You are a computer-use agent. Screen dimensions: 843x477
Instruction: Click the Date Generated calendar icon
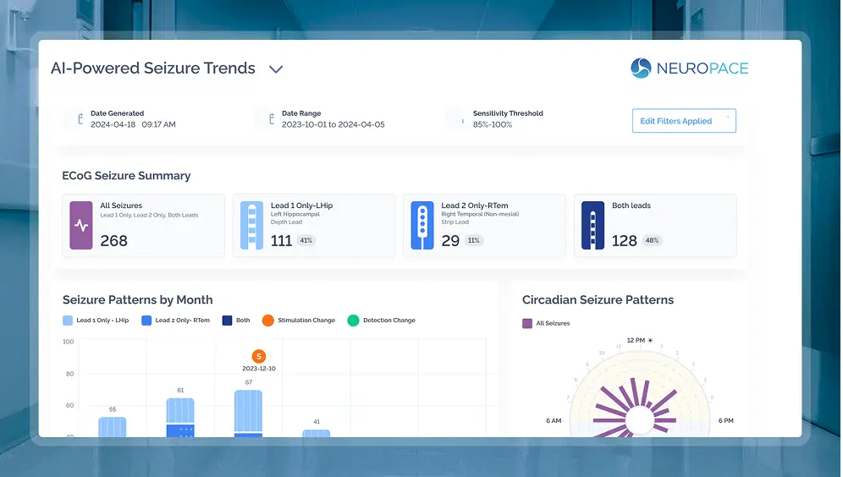pos(80,118)
